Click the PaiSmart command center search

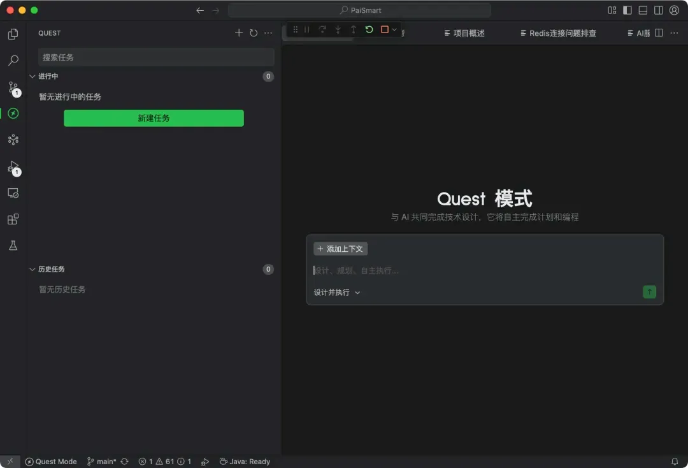(x=359, y=10)
